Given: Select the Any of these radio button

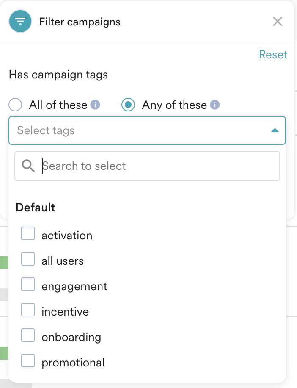Looking at the screenshot, I should (x=128, y=105).
